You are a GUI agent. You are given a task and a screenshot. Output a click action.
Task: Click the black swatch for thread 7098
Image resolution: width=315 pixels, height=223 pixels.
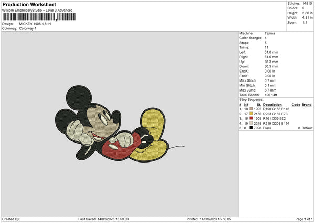[251, 128]
